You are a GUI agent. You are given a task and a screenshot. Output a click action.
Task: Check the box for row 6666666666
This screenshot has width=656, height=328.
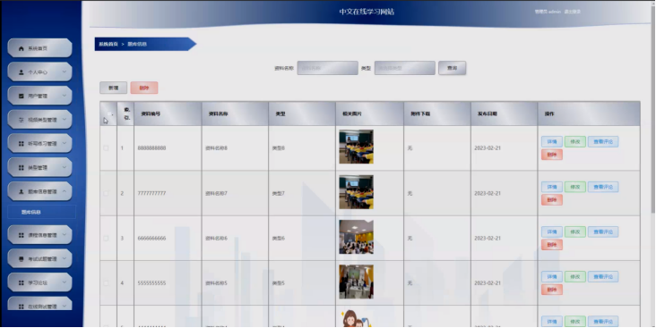coord(106,239)
